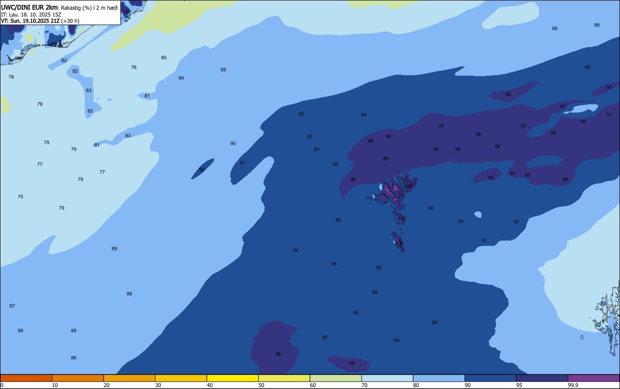Click the "75" humidity value on the map

[20, 197]
